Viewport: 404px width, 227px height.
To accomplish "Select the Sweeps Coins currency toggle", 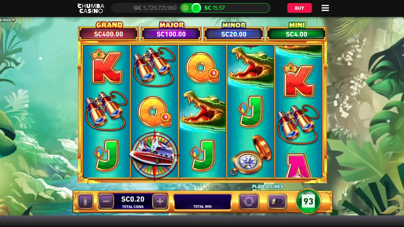I will coord(196,8).
